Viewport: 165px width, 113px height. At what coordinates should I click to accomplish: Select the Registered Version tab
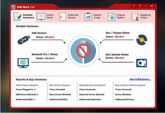click(142, 16)
